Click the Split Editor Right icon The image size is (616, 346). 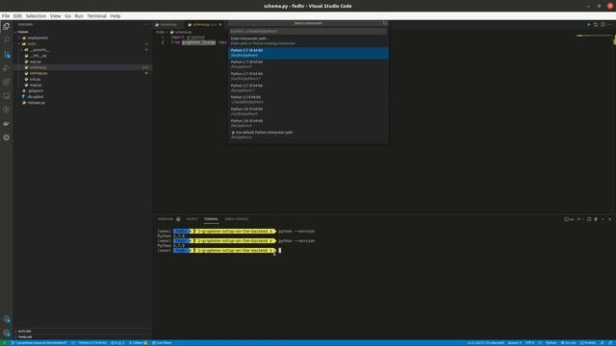tap(603, 24)
